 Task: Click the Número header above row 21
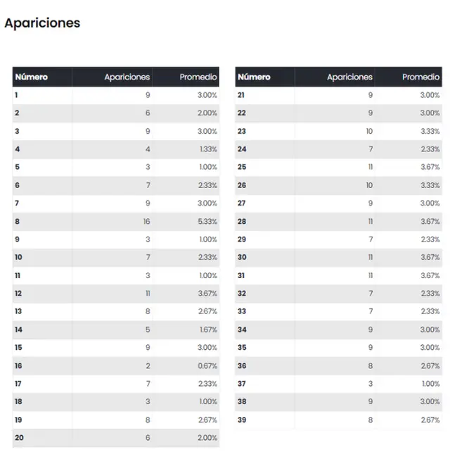254,77
